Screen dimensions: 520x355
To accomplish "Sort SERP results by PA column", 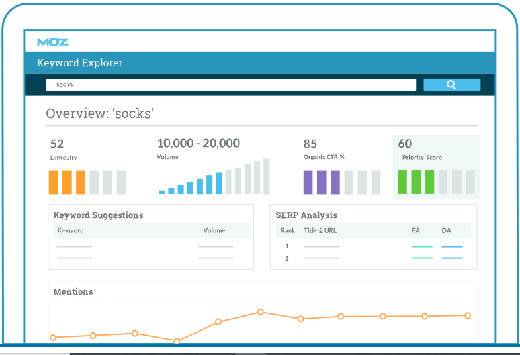I will click(415, 230).
